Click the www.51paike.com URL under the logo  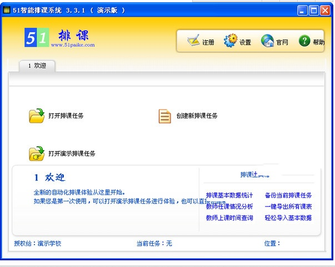click(x=72, y=45)
